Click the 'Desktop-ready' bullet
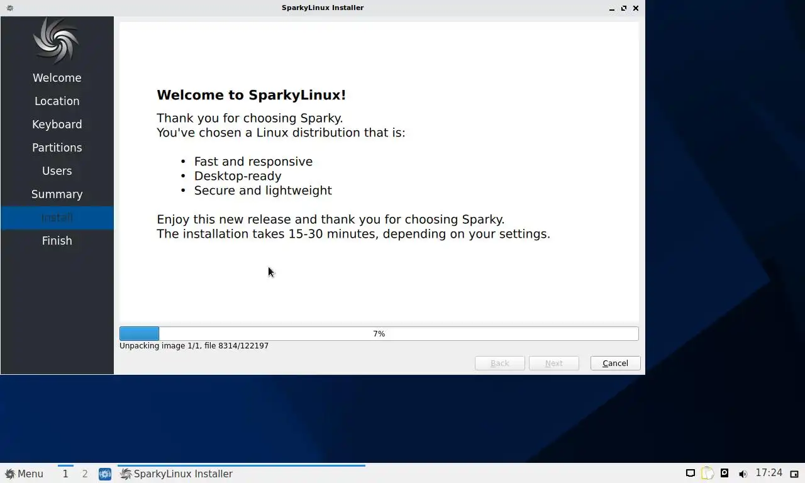The width and height of the screenshot is (805, 483). point(238,176)
